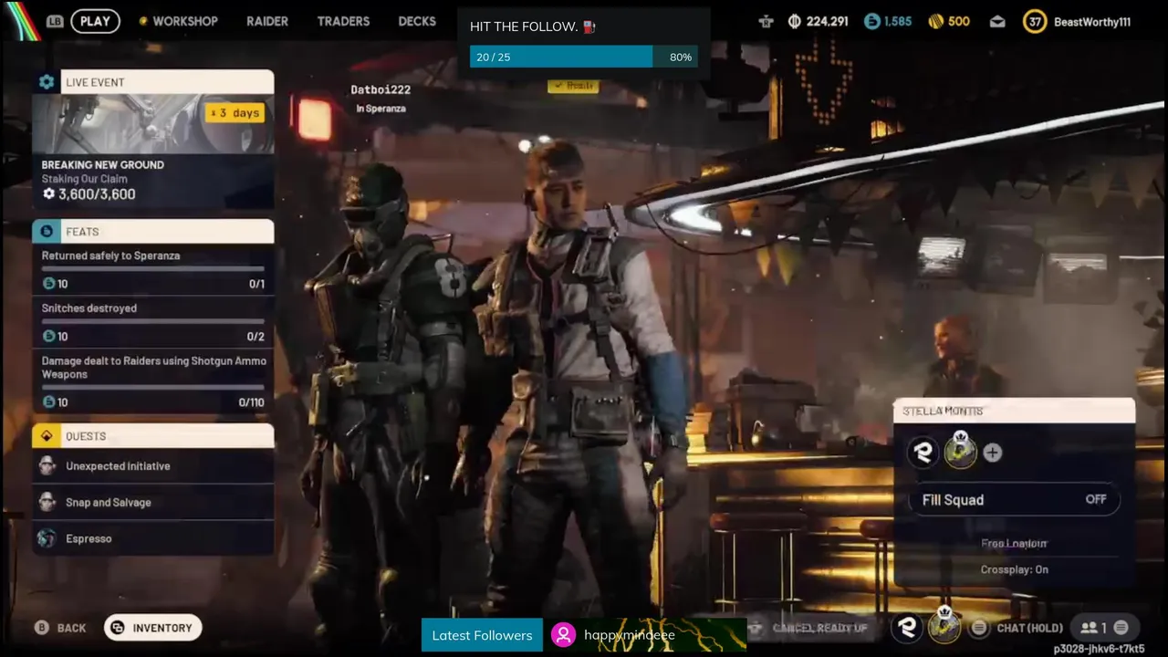Open the Snap and Salvage quest
Viewport: 1168px width, 657px height.
click(x=153, y=503)
